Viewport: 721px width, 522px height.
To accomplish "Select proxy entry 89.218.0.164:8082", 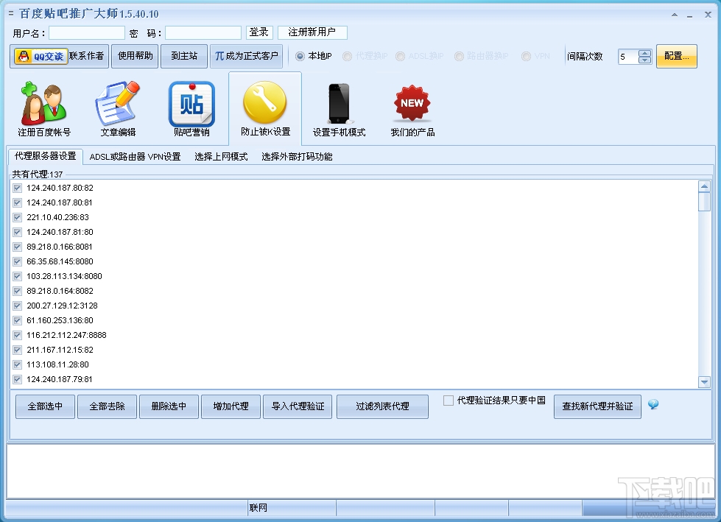I will pyautogui.click(x=60, y=291).
